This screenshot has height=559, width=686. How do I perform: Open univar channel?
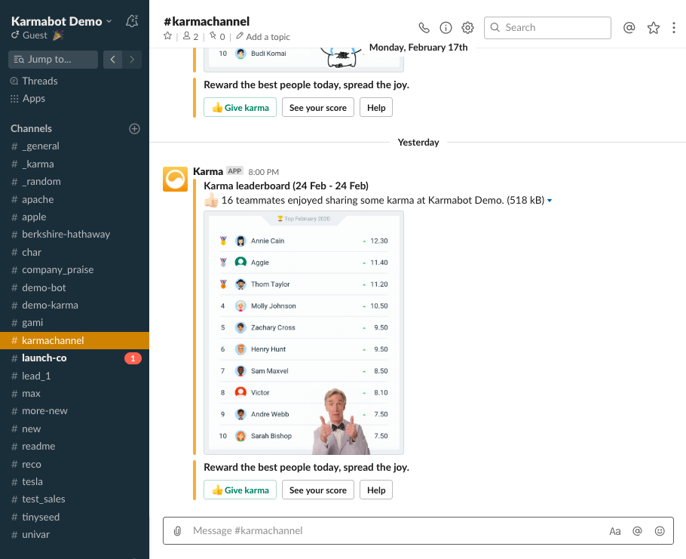(75, 535)
